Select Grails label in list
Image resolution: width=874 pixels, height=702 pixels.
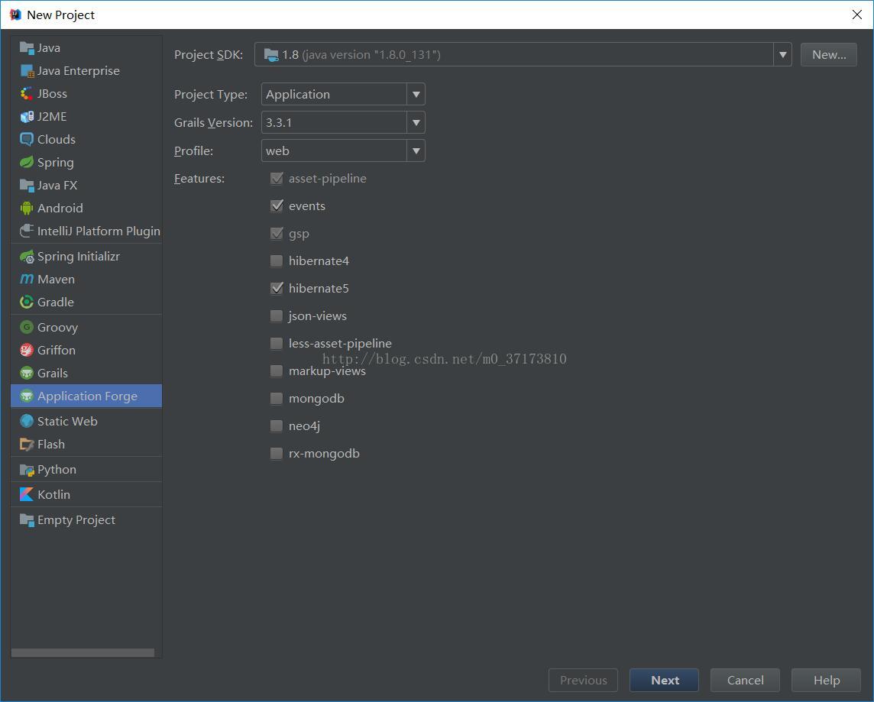(x=53, y=373)
